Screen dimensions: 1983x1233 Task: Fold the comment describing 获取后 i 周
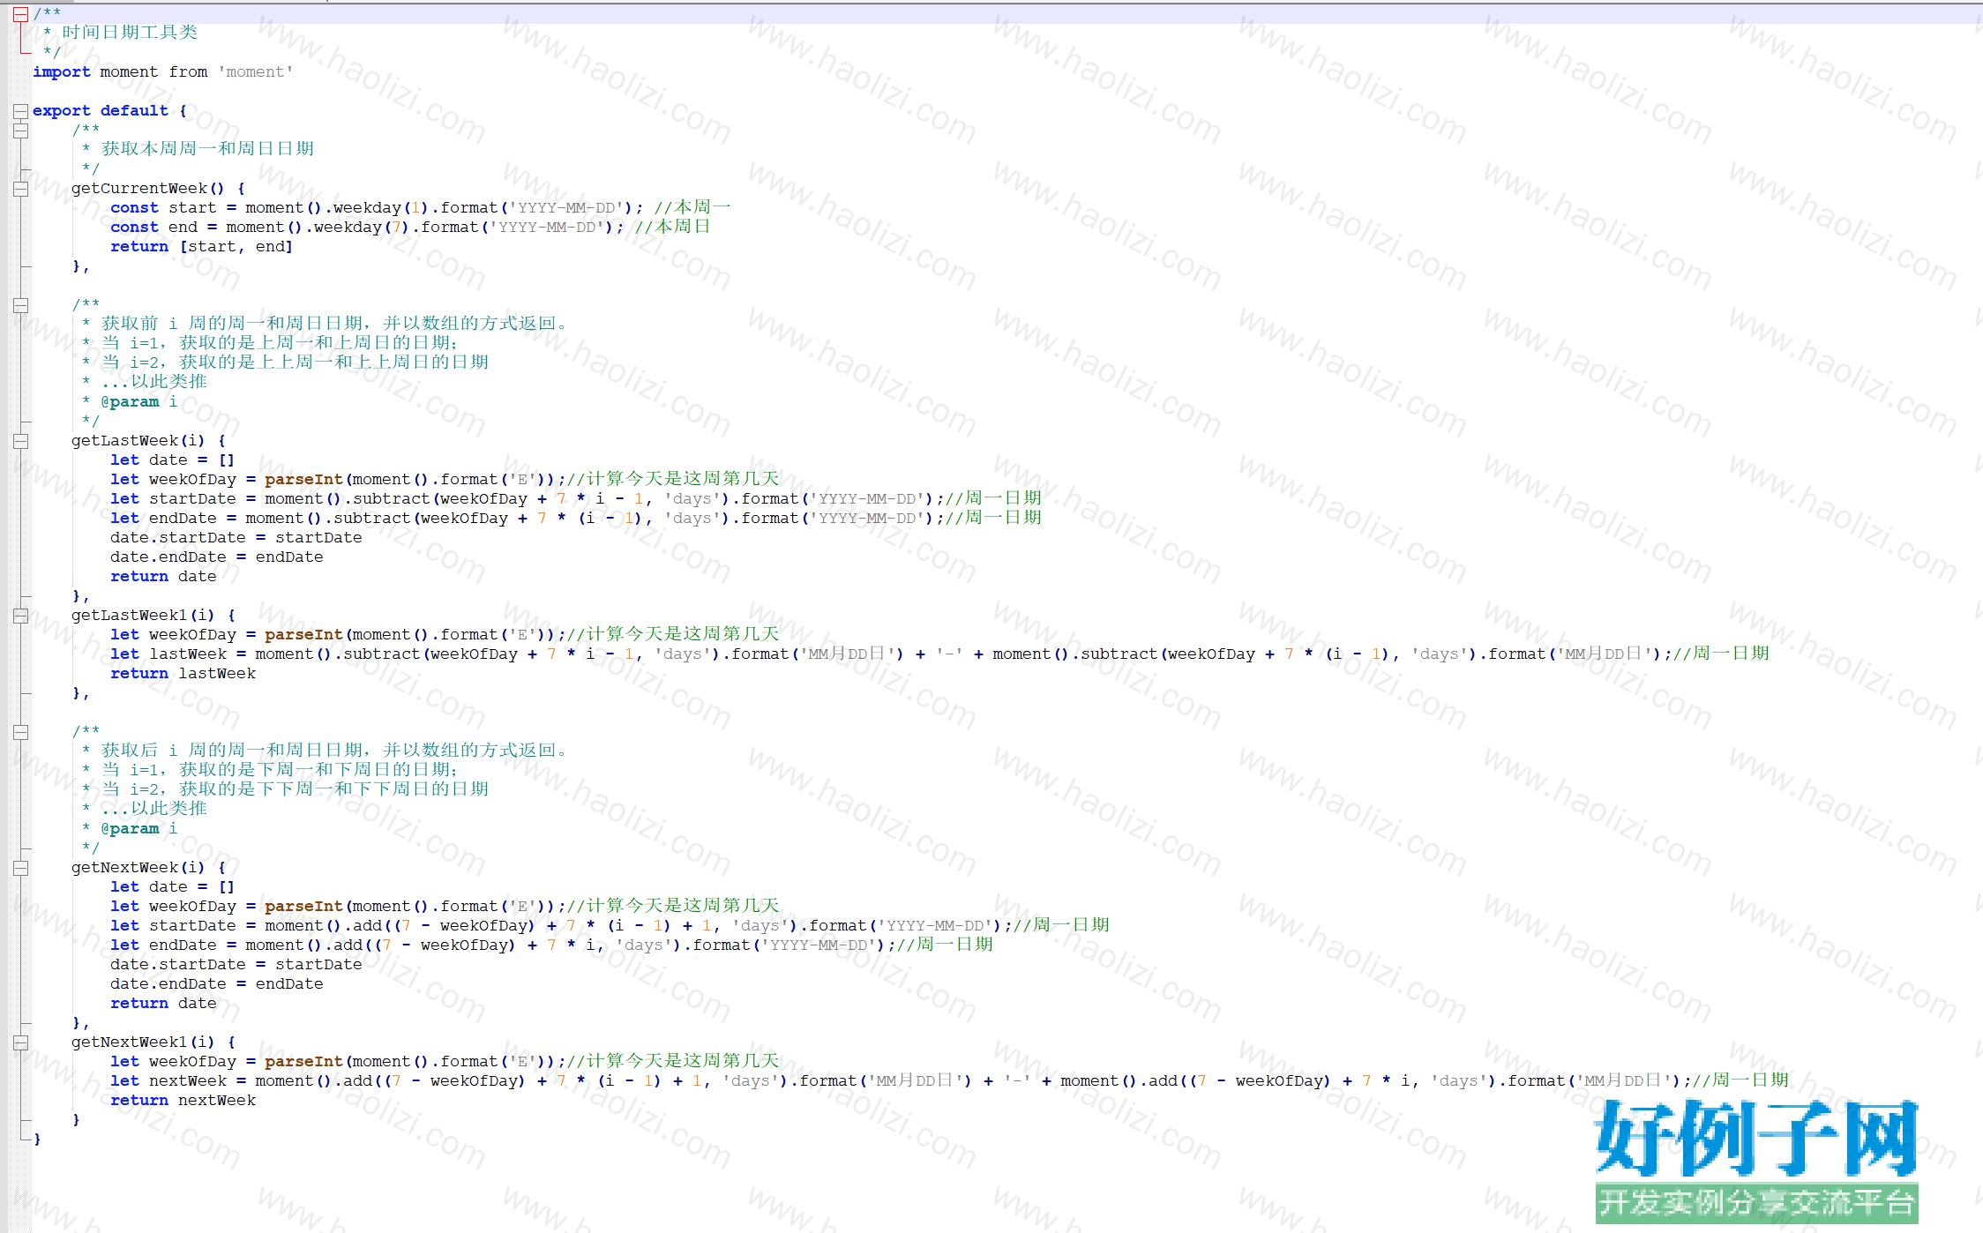(20, 732)
